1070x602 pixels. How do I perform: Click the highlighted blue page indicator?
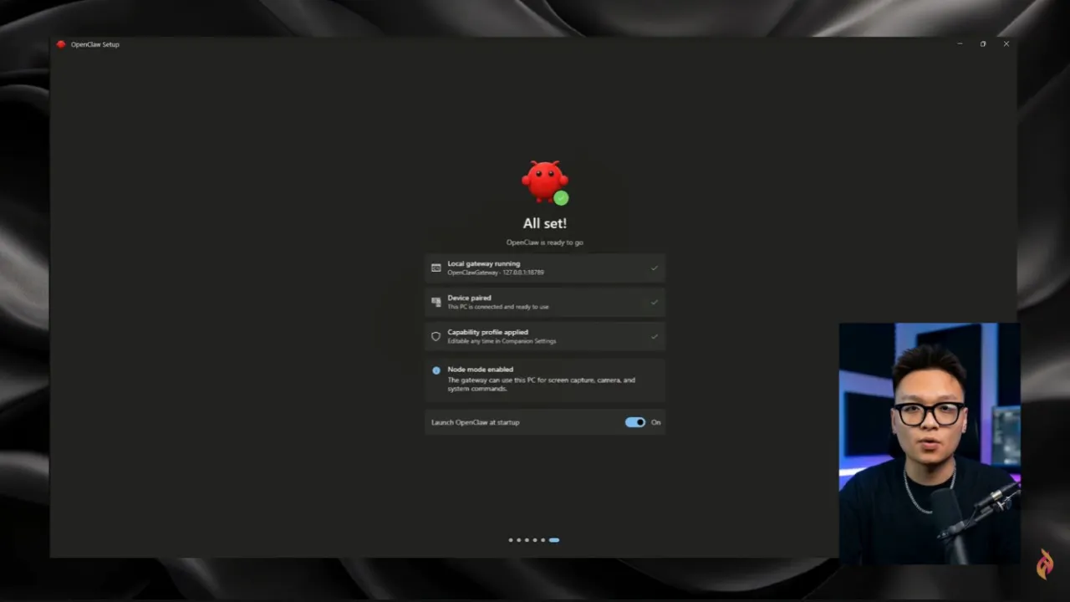[x=554, y=540]
